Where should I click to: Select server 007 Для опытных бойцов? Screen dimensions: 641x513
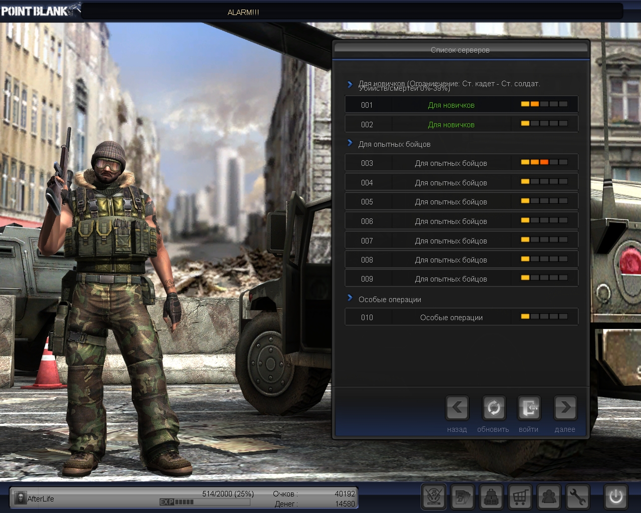[461, 240]
